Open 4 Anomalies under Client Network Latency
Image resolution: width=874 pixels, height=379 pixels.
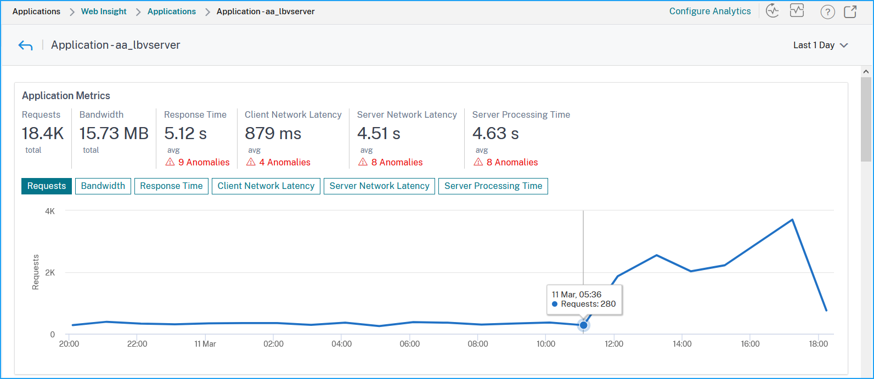point(285,162)
